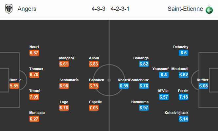Click player name Boudebouz

139,80
